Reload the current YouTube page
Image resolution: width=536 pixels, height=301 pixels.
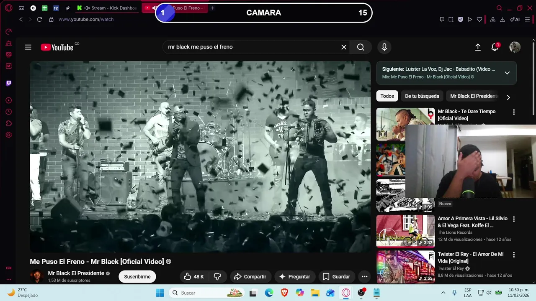(x=39, y=19)
